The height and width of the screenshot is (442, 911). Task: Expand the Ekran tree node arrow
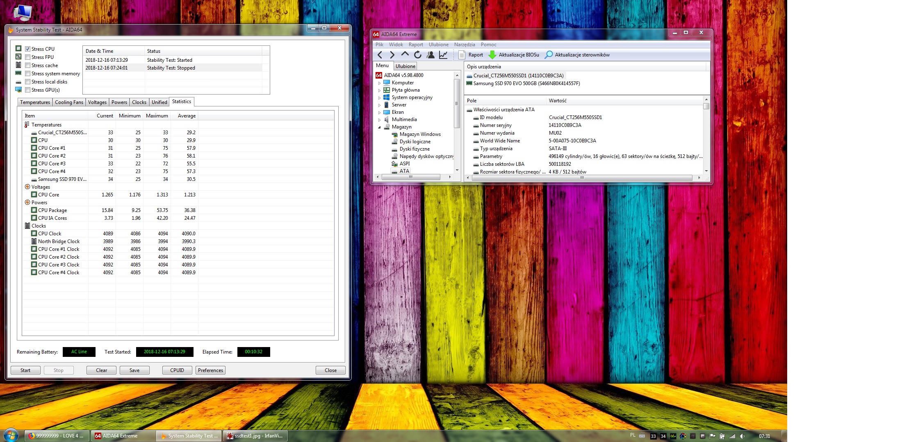(379, 113)
